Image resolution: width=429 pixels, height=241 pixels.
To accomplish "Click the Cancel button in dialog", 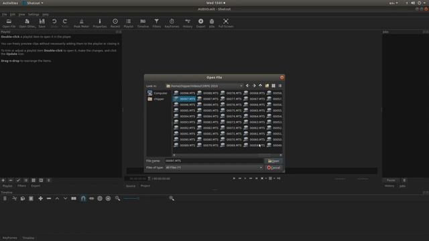I will pos(273,167).
